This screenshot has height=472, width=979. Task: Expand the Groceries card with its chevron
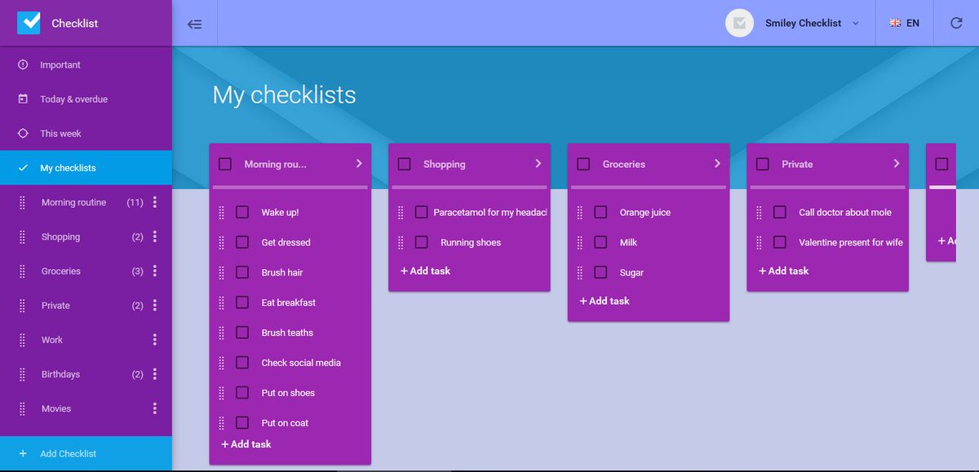coord(717,163)
